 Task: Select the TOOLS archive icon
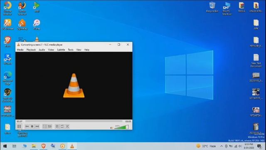pos(241,7)
